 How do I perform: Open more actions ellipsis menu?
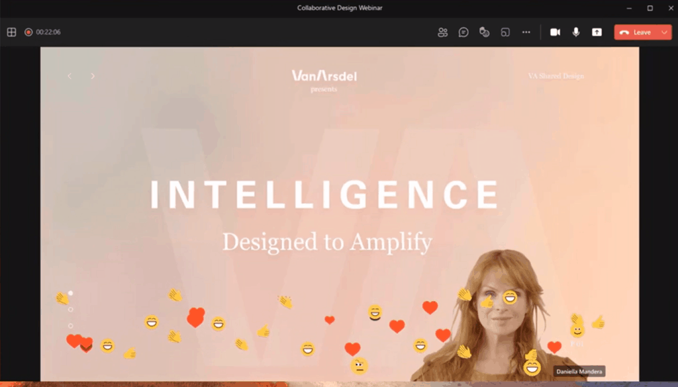(x=526, y=32)
